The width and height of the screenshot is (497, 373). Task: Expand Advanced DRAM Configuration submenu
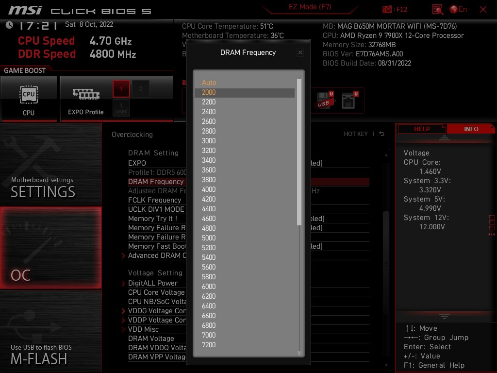pyautogui.click(x=157, y=255)
